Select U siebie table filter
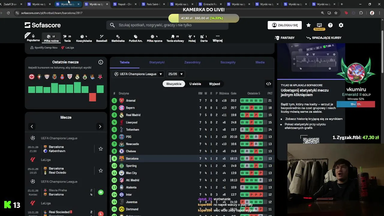This screenshot has height=216, width=384. [195, 84]
